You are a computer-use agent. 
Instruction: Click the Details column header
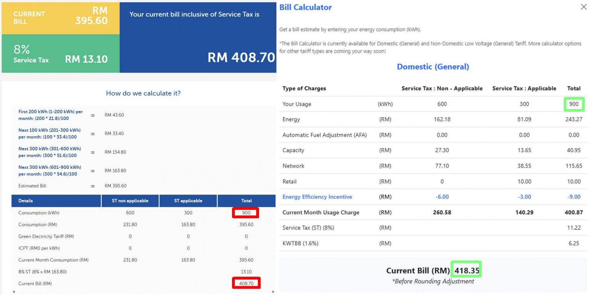point(56,200)
